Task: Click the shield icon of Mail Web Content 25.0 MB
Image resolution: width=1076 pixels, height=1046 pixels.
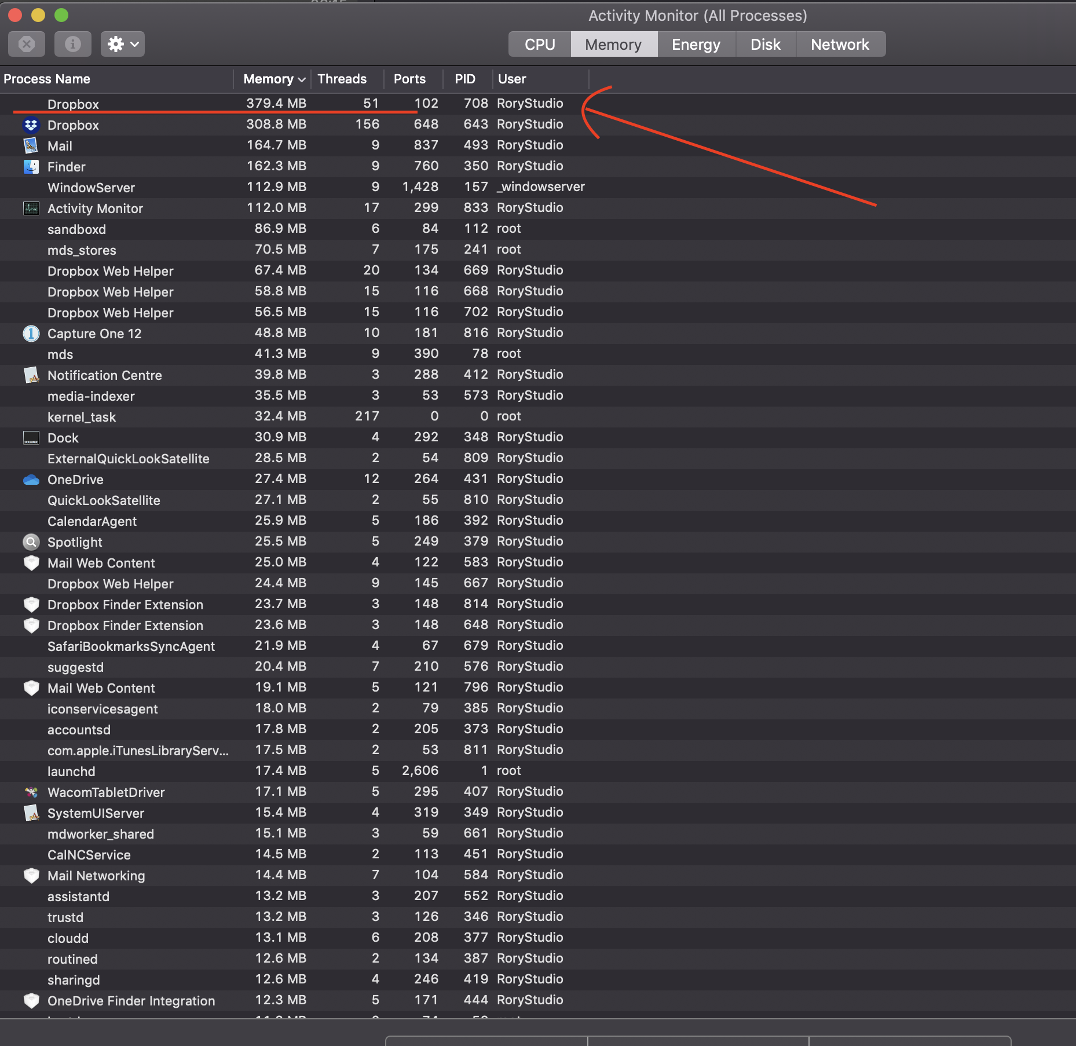Action: (x=31, y=562)
